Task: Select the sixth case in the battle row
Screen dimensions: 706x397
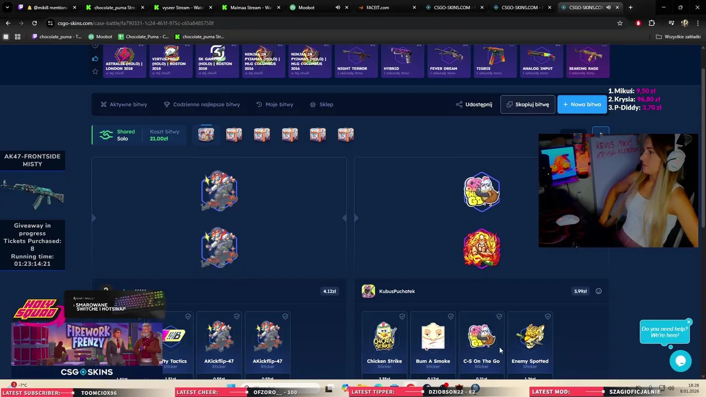Action: click(346, 135)
